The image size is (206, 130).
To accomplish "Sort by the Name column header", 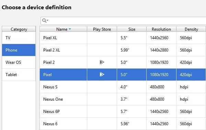I will (x=63, y=29).
